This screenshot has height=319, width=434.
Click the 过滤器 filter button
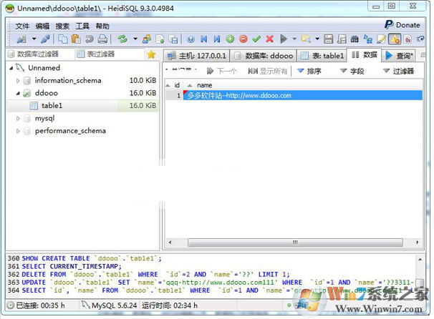398,71
